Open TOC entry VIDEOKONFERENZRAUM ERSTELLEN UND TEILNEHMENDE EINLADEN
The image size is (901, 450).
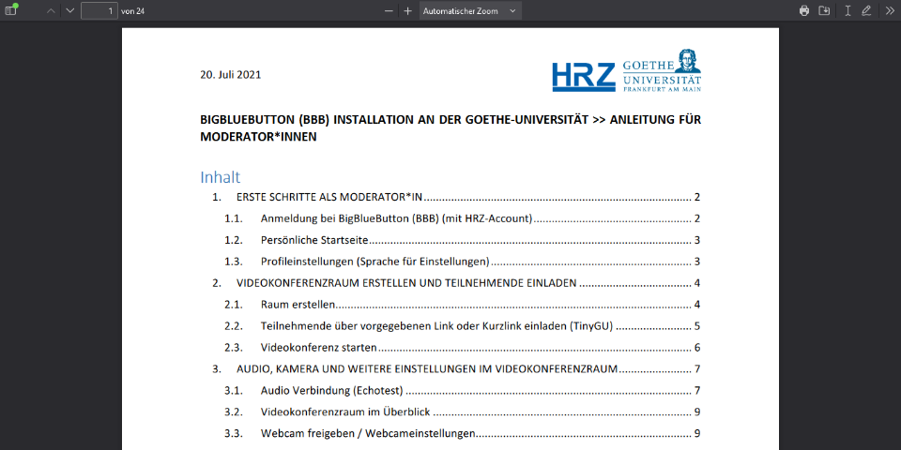456,283
